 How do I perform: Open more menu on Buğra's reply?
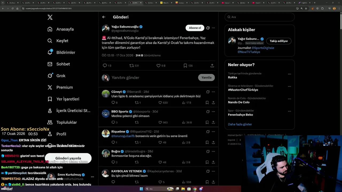[x=213, y=151]
